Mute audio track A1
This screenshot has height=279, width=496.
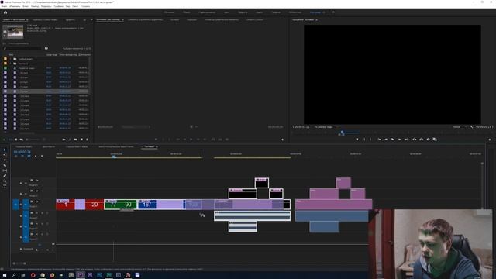coord(36,213)
